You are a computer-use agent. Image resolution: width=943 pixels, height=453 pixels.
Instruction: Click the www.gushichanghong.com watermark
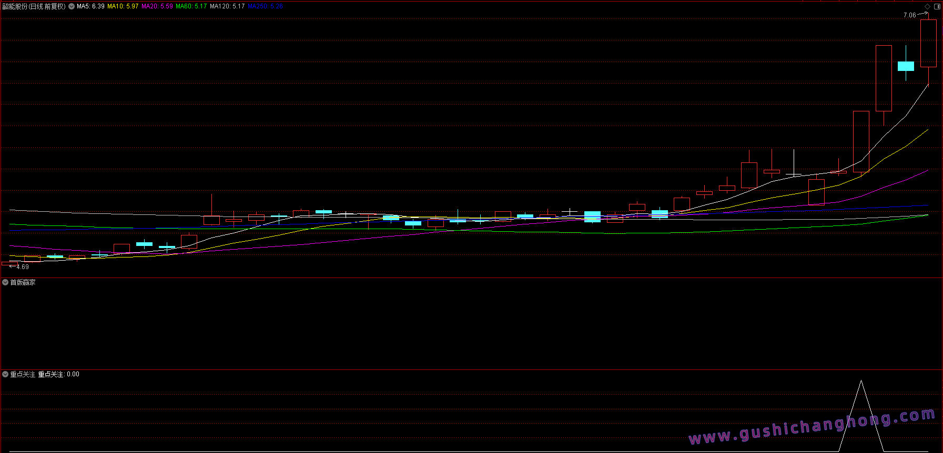812,426
